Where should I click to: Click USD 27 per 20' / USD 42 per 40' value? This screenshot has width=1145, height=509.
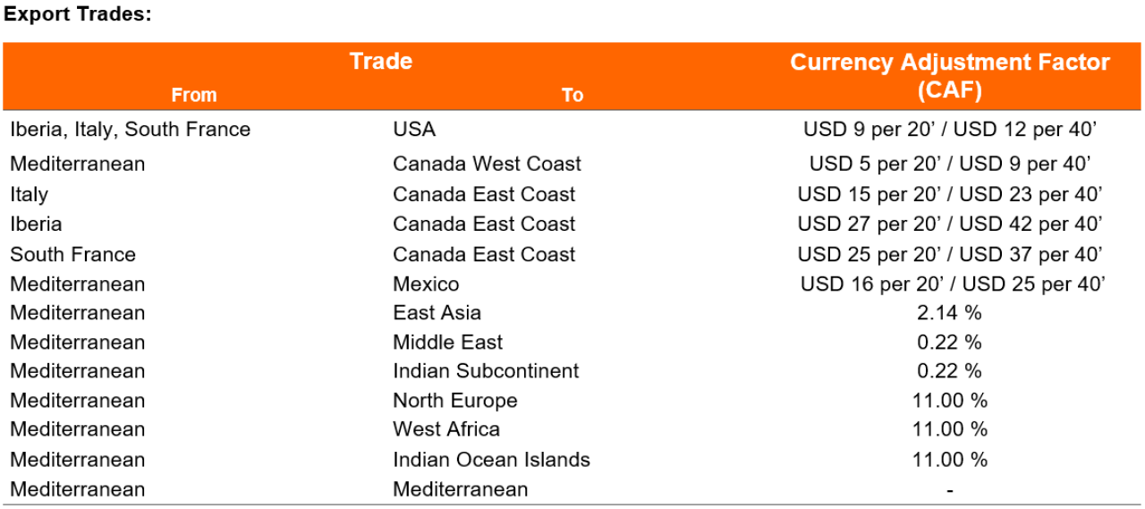[x=950, y=224]
